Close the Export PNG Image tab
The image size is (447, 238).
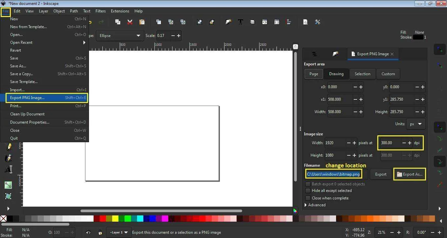pos(392,54)
